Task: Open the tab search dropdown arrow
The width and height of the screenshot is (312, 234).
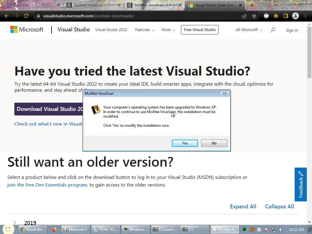Action: point(275,5)
